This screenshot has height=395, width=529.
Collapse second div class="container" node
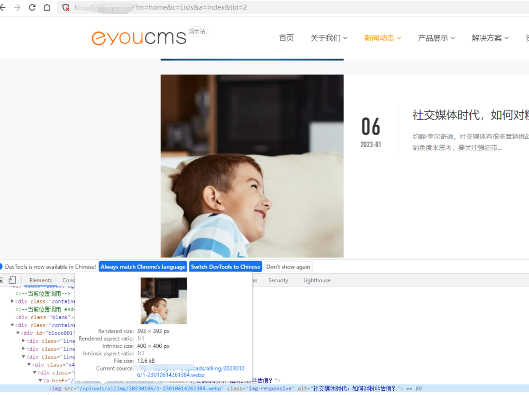click(x=13, y=325)
